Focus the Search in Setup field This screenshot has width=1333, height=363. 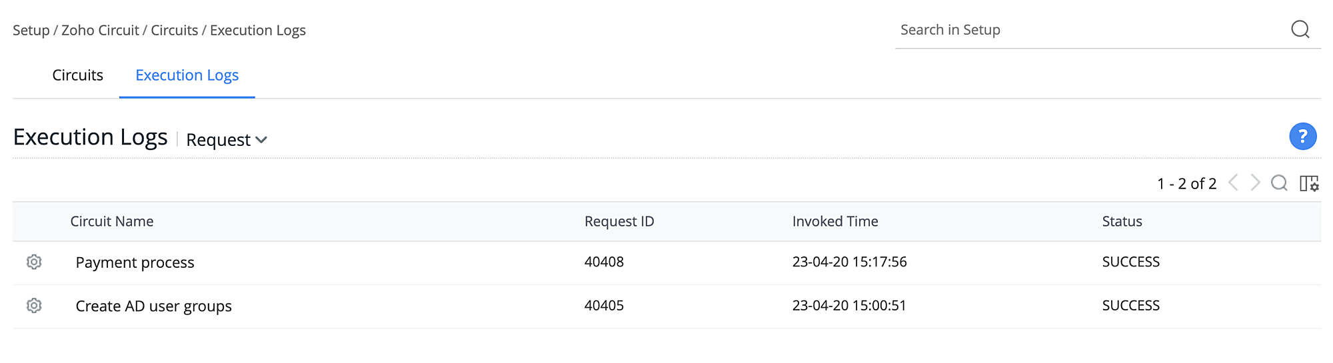click(1086, 30)
